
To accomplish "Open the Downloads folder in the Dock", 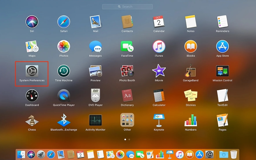I will tap(224, 155).
